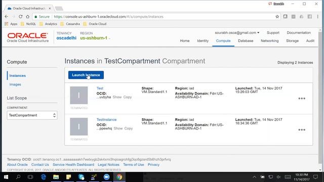This screenshot has height=182, width=324.
Task: Open Task View on the taskbar
Action: (30, 177)
